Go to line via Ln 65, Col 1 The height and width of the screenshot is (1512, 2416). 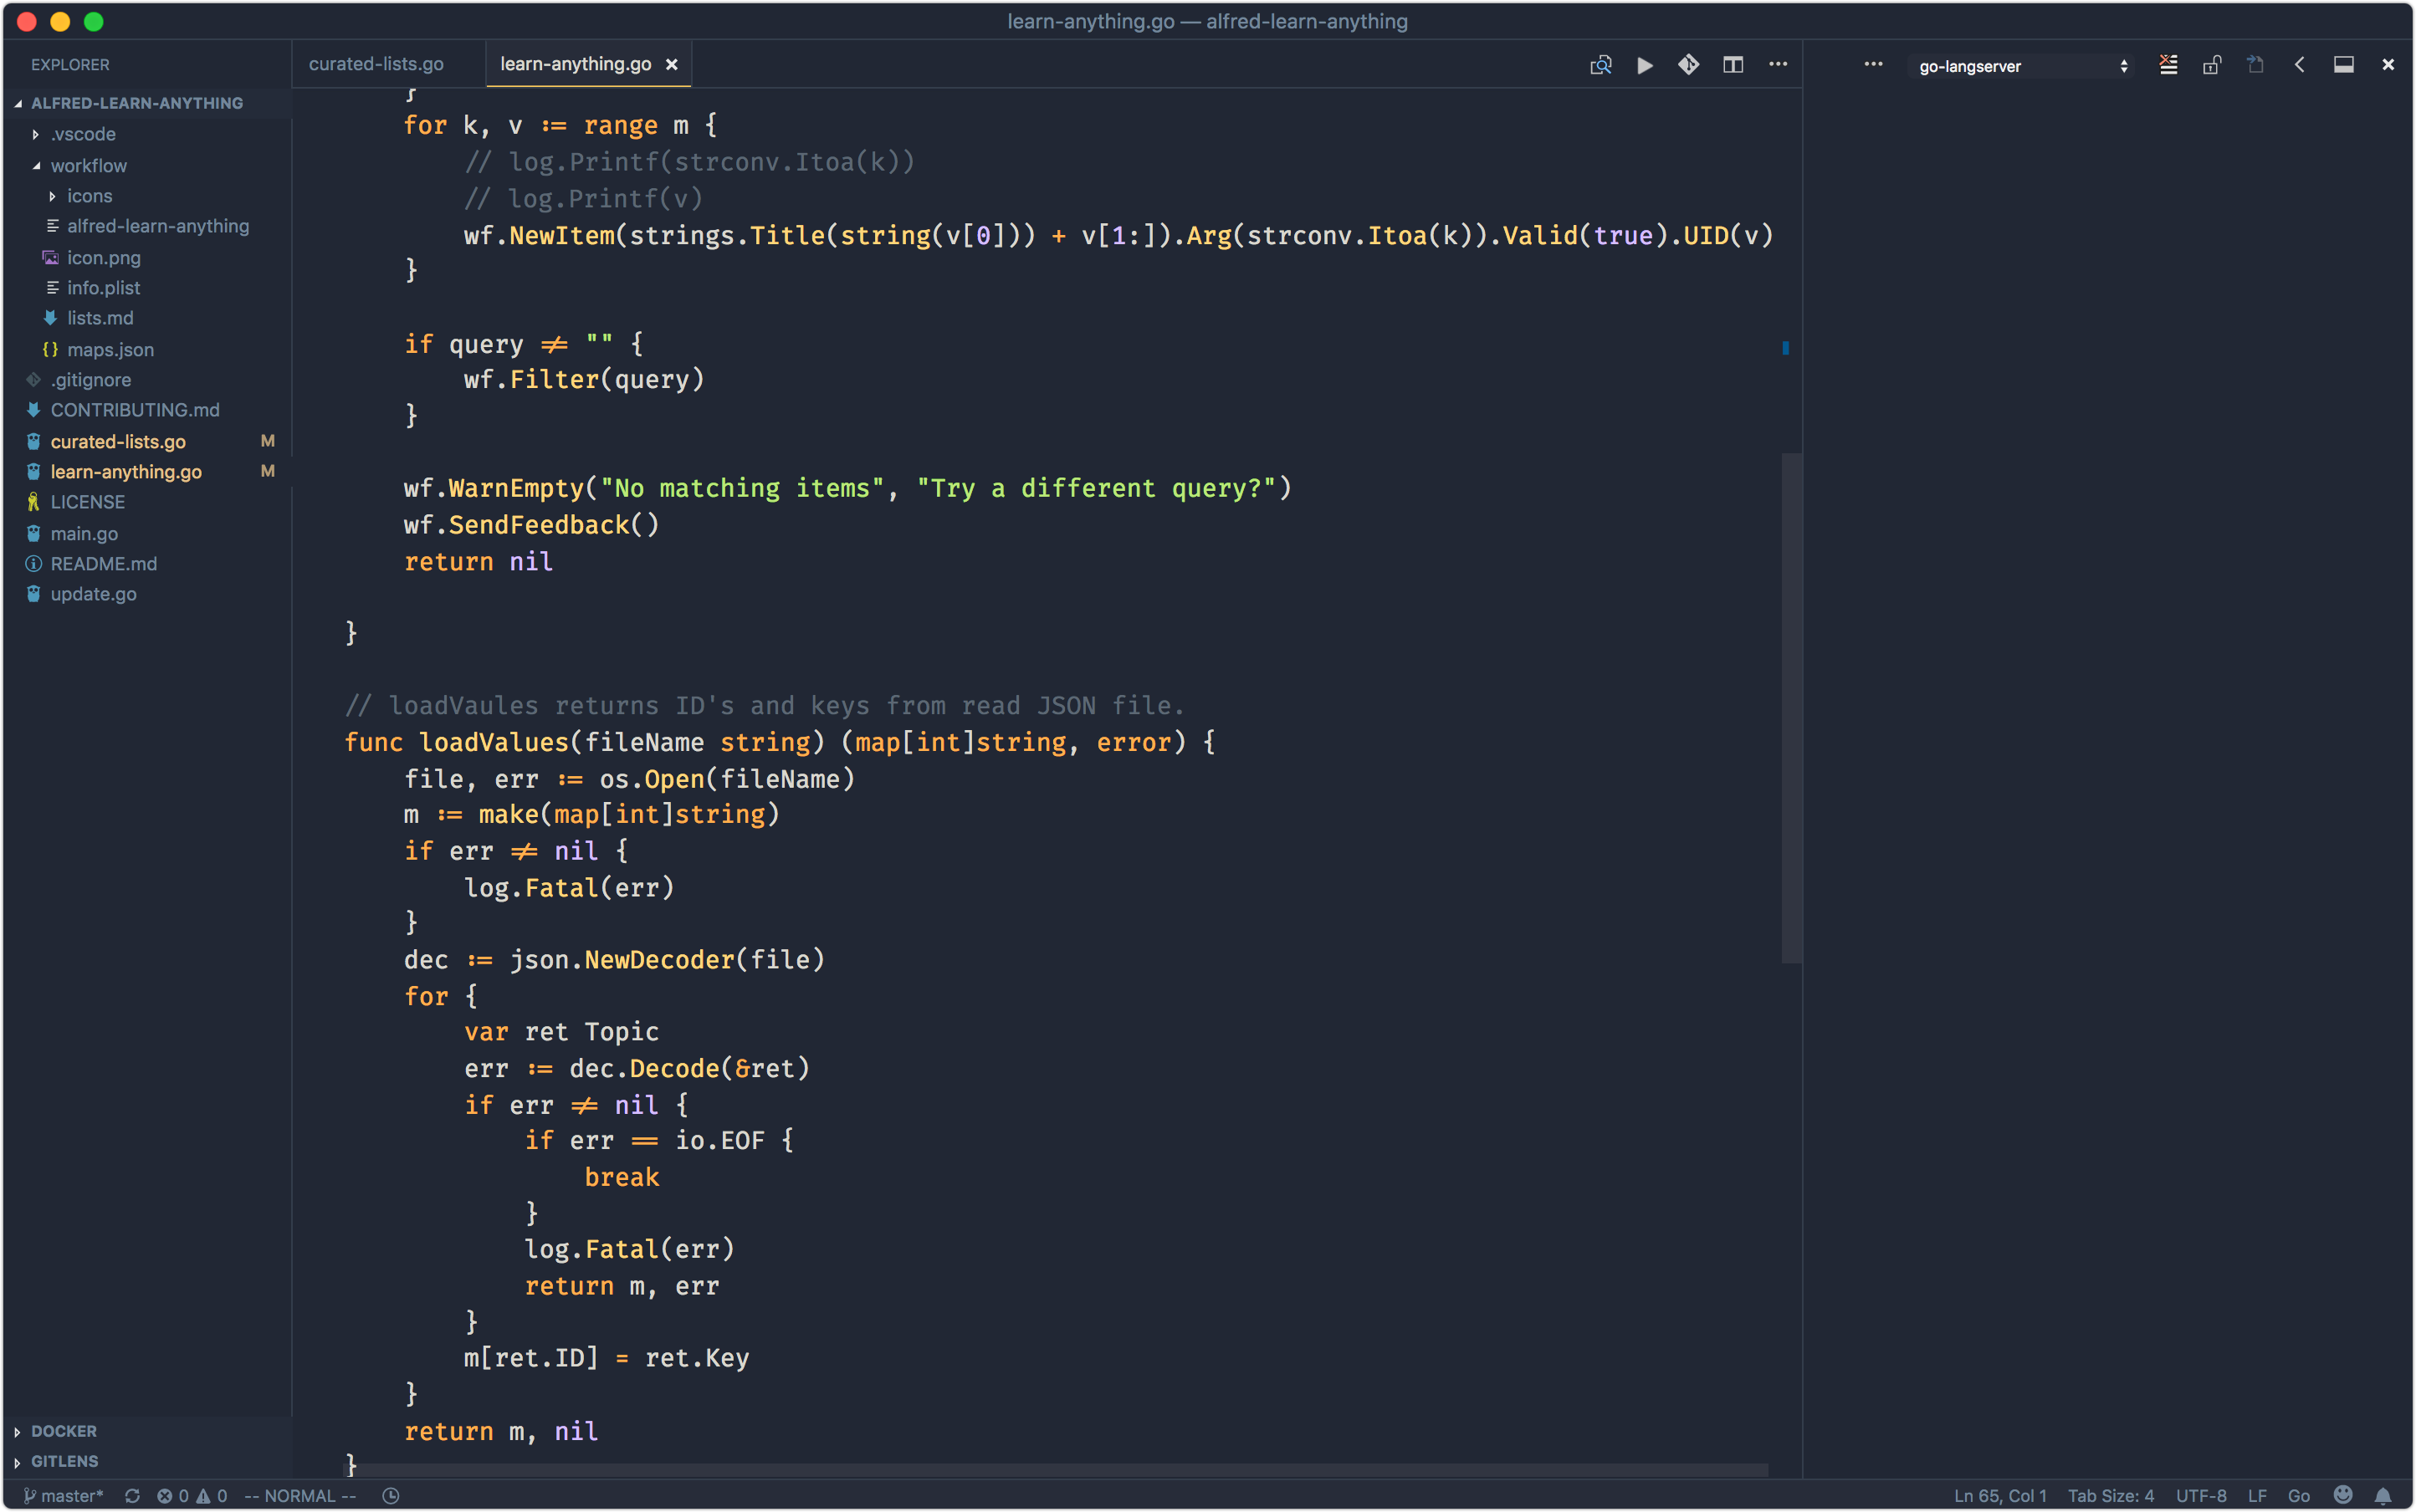2001,1496
